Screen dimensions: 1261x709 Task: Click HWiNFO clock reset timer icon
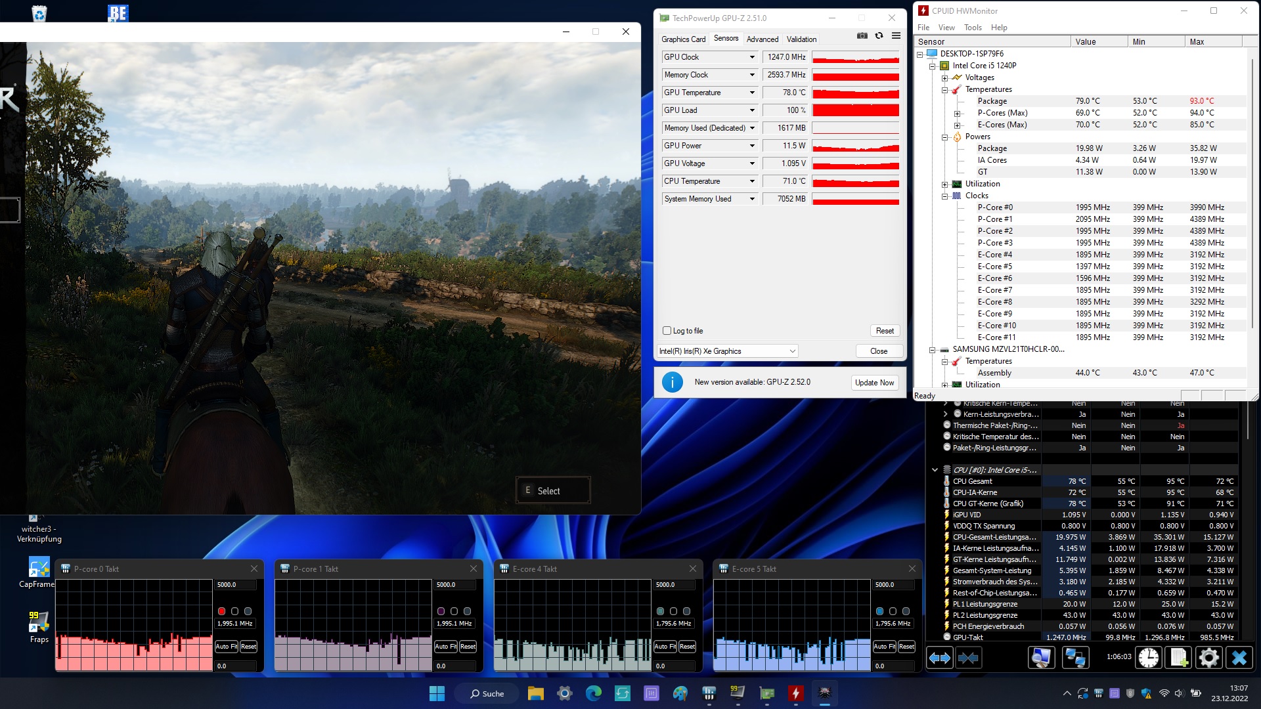(x=1149, y=657)
